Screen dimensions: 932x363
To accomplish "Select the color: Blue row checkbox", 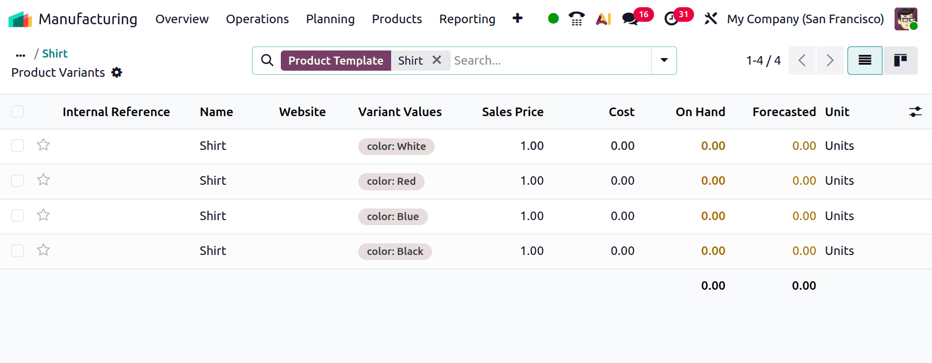I will pyautogui.click(x=18, y=216).
